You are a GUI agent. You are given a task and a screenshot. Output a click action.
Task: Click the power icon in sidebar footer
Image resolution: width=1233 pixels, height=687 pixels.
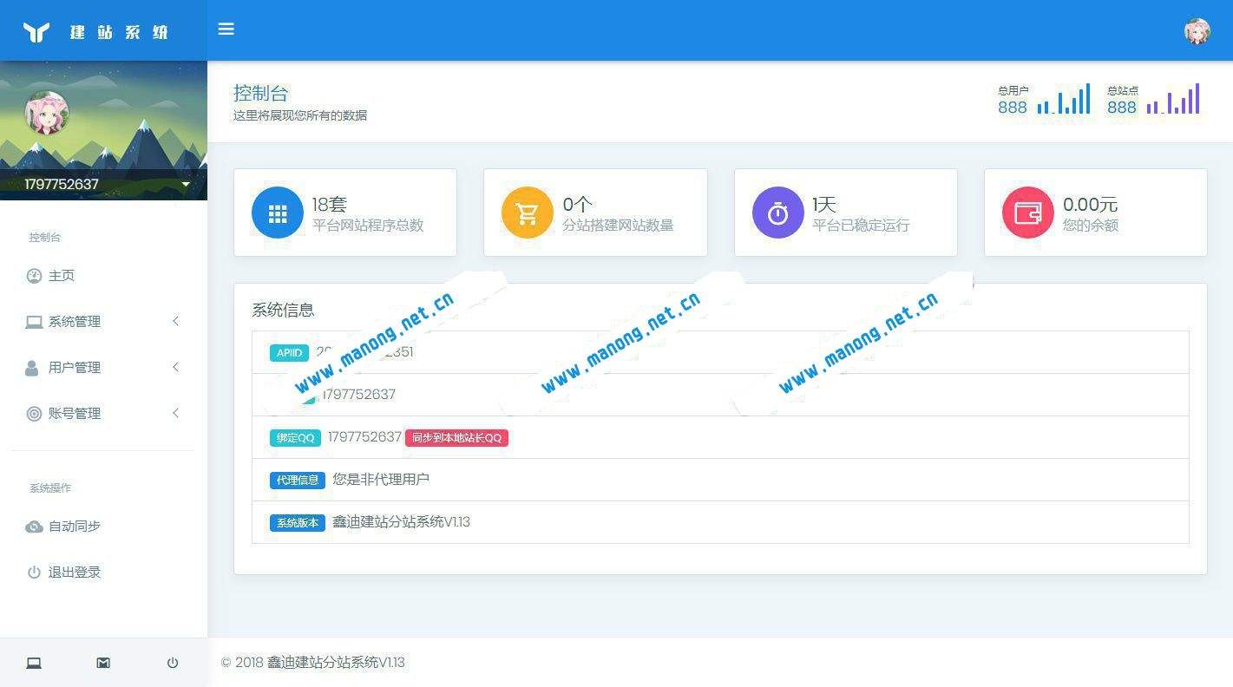(172, 663)
